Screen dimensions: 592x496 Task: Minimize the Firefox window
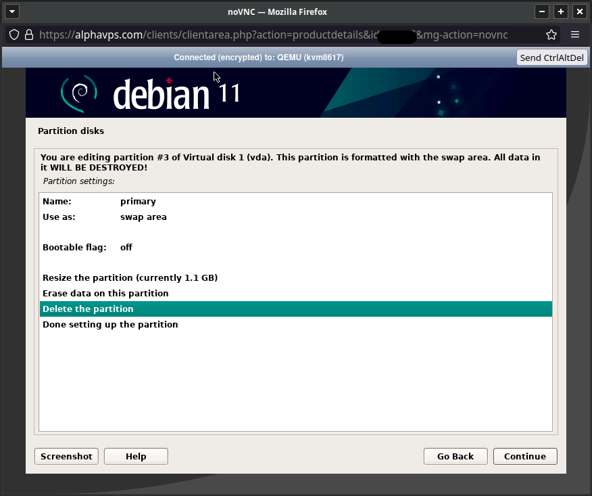(x=542, y=12)
